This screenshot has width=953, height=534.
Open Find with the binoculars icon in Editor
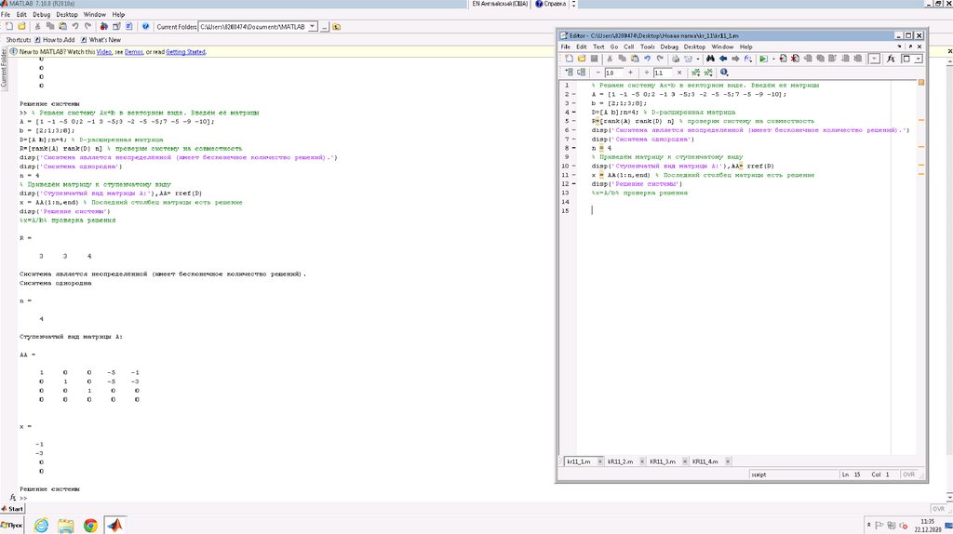coord(709,58)
